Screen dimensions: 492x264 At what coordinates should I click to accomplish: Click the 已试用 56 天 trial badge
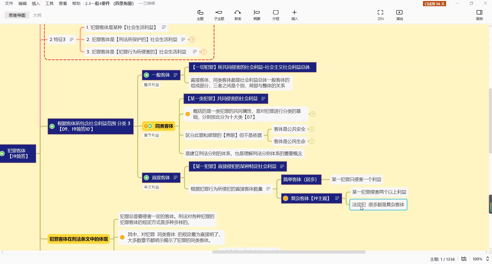435,4
